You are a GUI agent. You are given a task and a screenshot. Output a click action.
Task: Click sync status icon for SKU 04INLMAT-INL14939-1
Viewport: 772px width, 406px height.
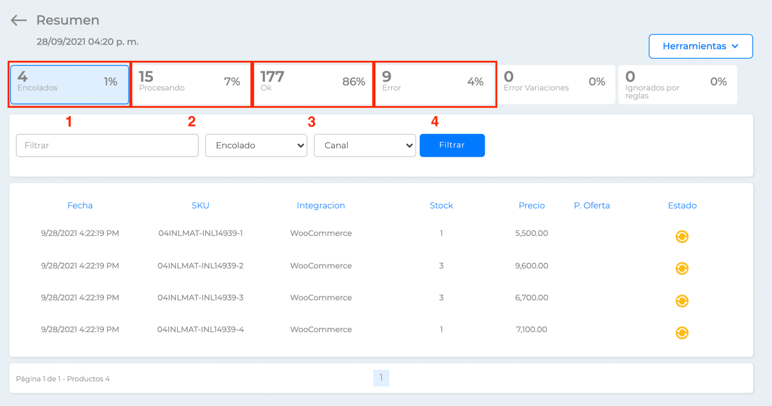coord(682,236)
